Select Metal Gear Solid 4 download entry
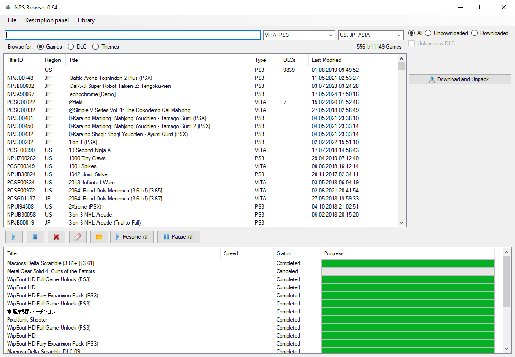Image resolution: width=515 pixels, height=357 pixels. (x=250, y=271)
